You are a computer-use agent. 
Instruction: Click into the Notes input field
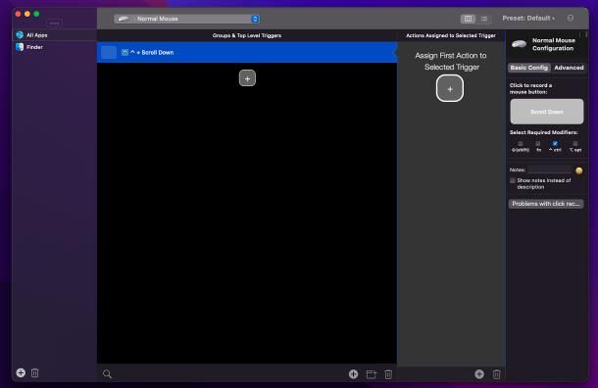click(550, 170)
